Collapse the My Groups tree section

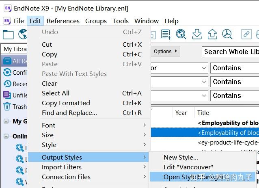point(6,121)
